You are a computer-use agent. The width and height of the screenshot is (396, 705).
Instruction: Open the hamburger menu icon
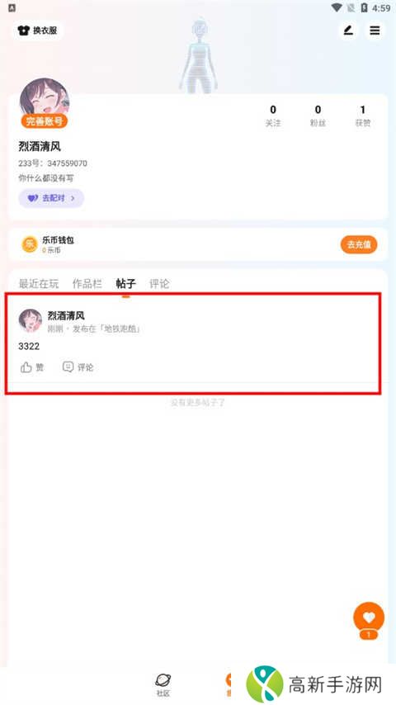click(x=375, y=31)
